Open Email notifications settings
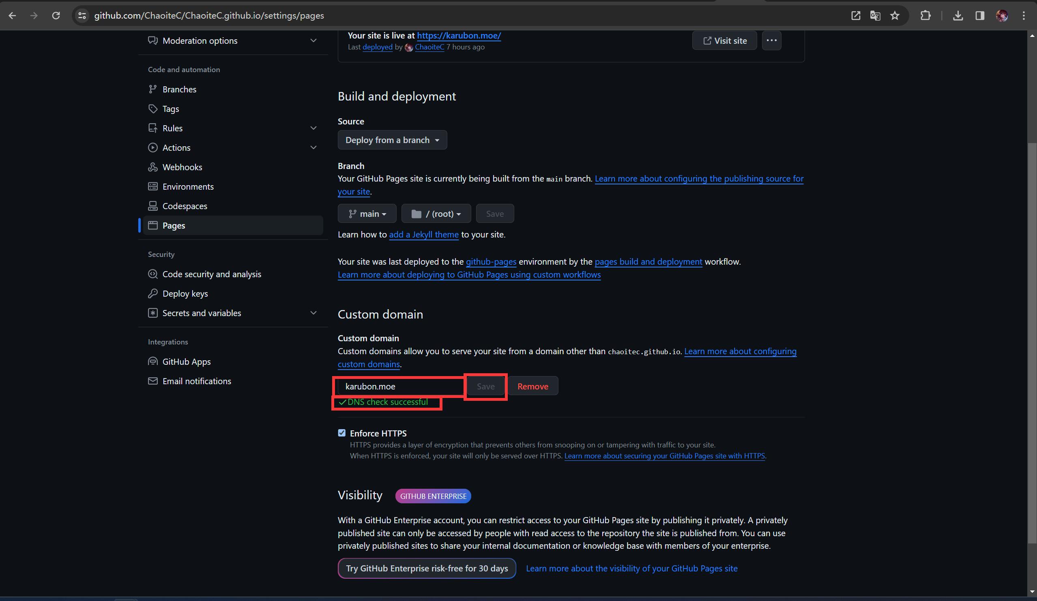Viewport: 1037px width, 601px height. 197,381
